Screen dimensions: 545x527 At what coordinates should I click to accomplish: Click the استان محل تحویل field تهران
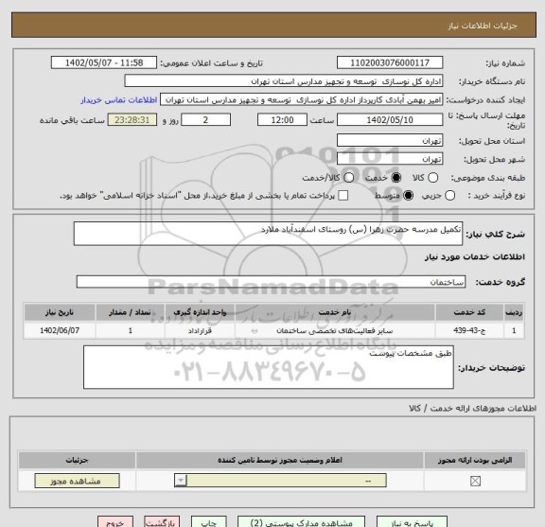[x=390, y=140]
